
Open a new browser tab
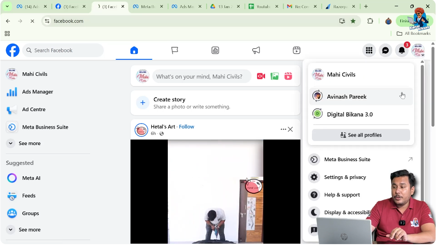[x=366, y=6]
